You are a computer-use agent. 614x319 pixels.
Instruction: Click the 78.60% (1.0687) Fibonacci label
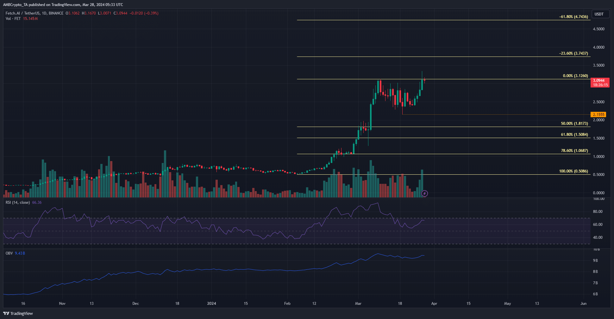click(574, 151)
